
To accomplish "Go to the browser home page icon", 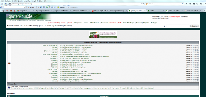I will click(190, 4).
